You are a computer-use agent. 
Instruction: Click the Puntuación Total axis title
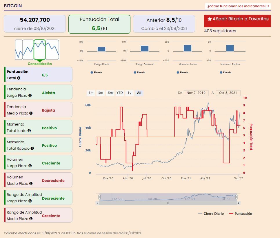click(x=251, y=137)
